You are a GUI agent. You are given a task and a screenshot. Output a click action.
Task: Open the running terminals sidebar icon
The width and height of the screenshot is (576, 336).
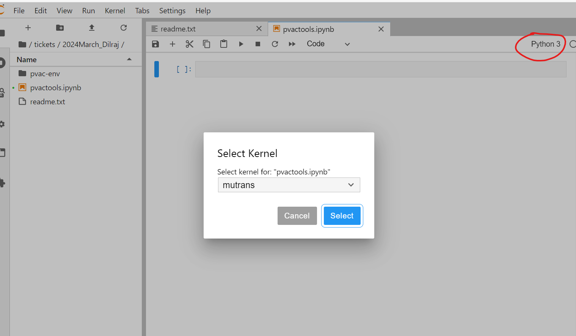(x=2, y=63)
